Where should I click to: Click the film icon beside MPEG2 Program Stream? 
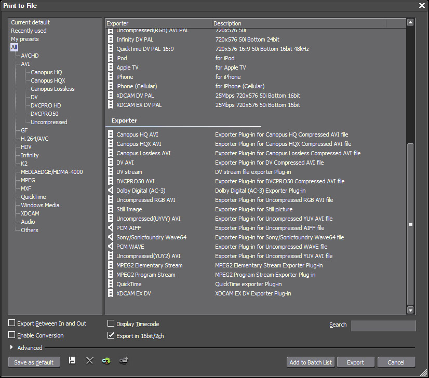111,275
